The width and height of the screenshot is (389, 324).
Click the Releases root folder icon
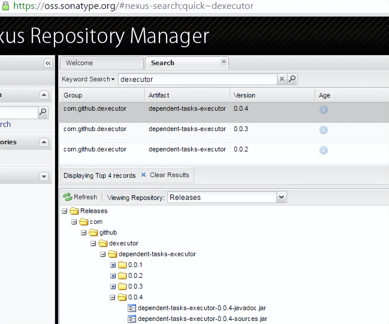click(74, 211)
